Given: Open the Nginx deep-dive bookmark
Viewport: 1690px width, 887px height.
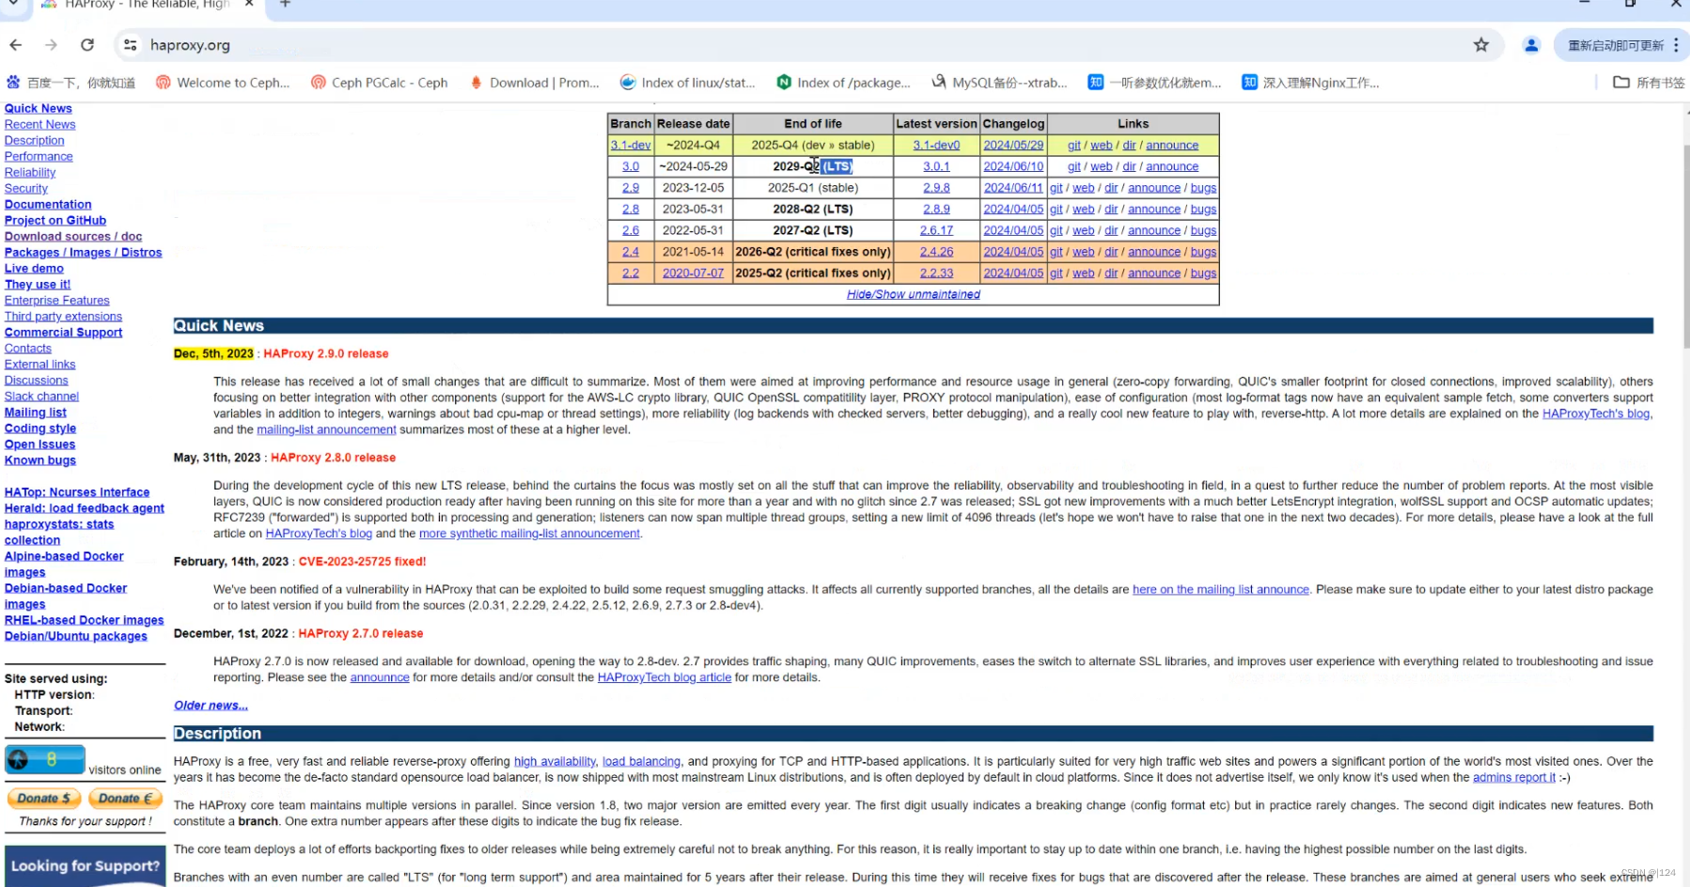Looking at the screenshot, I should tap(1310, 83).
